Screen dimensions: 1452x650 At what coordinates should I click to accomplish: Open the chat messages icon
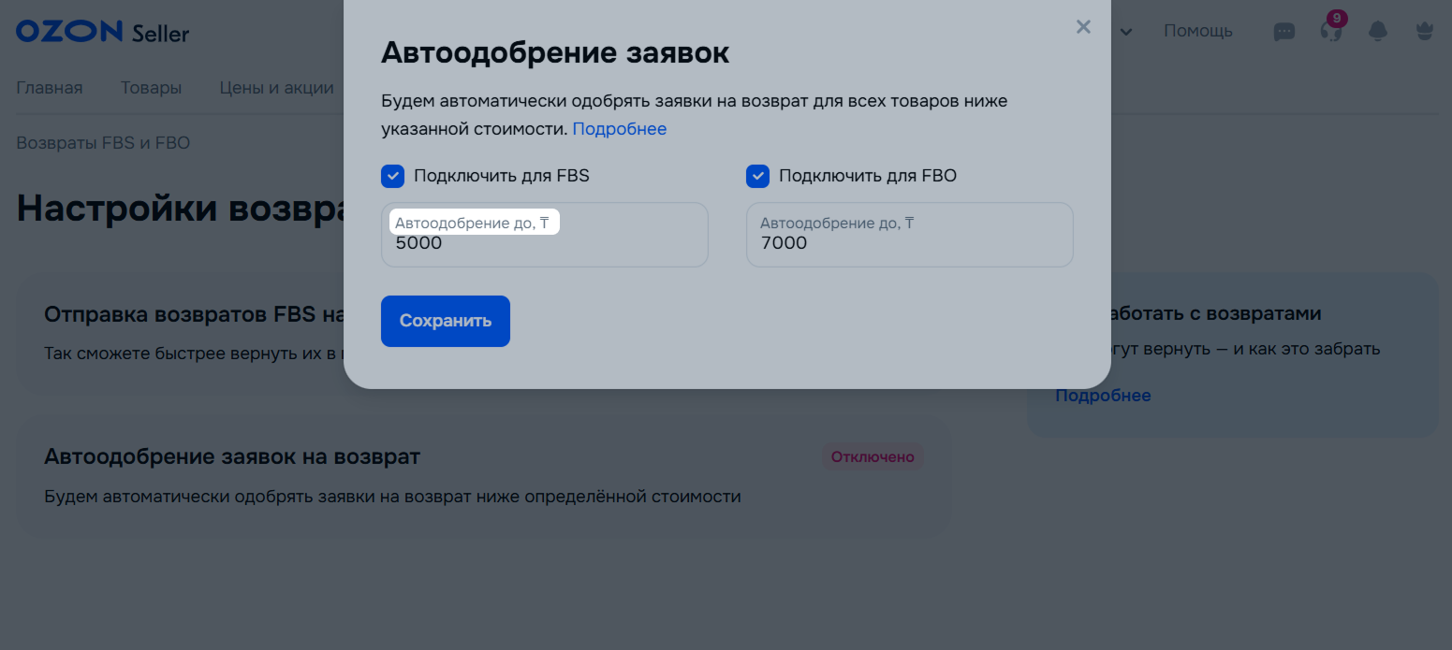(x=1284, y=32)
